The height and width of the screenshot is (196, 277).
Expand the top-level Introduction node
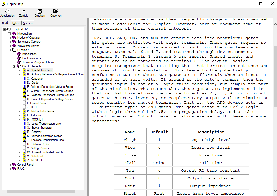(9, 34)
